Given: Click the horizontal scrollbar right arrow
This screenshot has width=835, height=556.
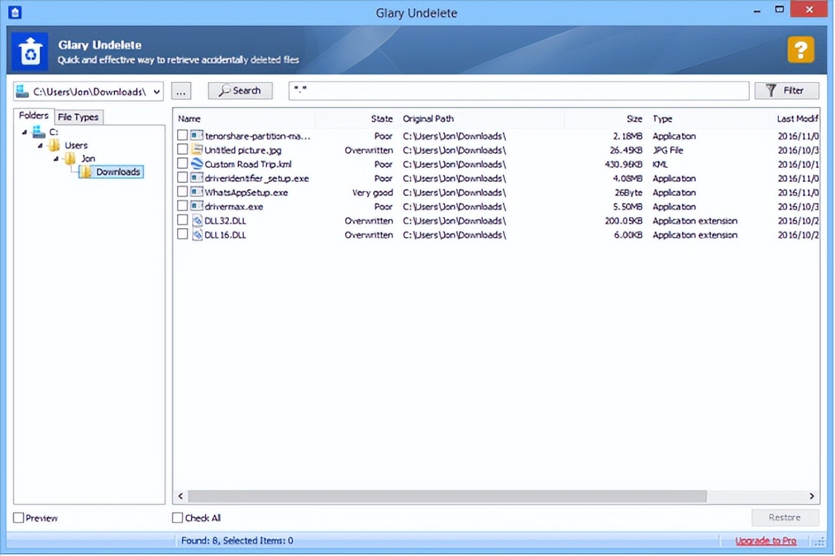Looking at the screenshot, I should 812,497.
